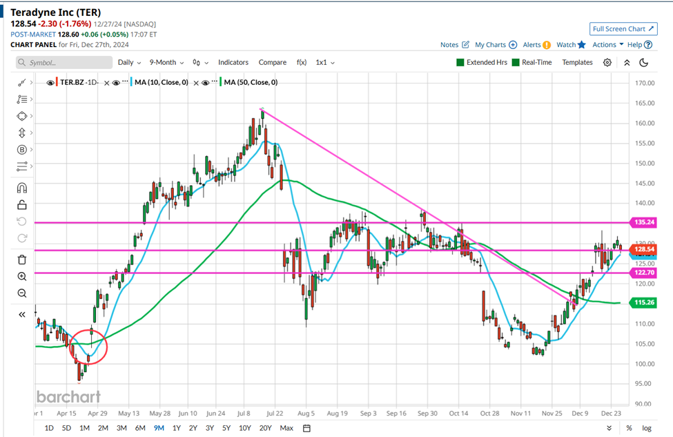Open the Indicators menu
Viewport: 673px width, 437px height.
click(233, 62)
